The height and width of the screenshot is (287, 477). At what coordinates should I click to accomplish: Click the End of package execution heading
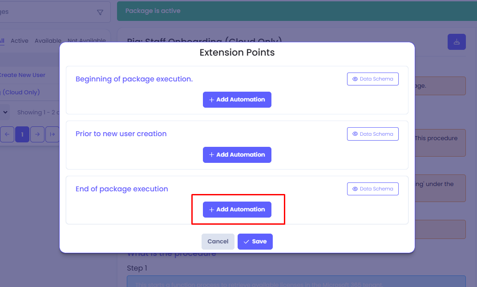pos(121,189)
